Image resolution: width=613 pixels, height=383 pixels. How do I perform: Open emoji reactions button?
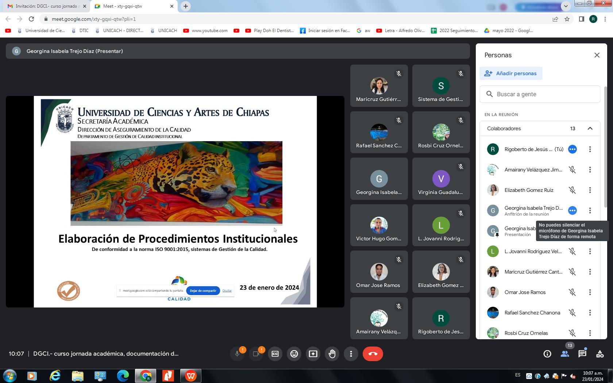pyautogui.click(x=294, y=354)
